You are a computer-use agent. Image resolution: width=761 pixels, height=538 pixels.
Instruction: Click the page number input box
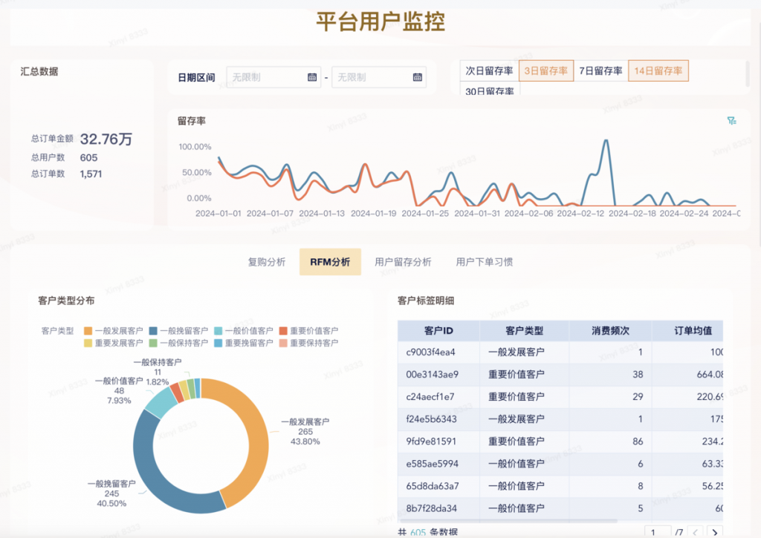click(x=658, y=532)
